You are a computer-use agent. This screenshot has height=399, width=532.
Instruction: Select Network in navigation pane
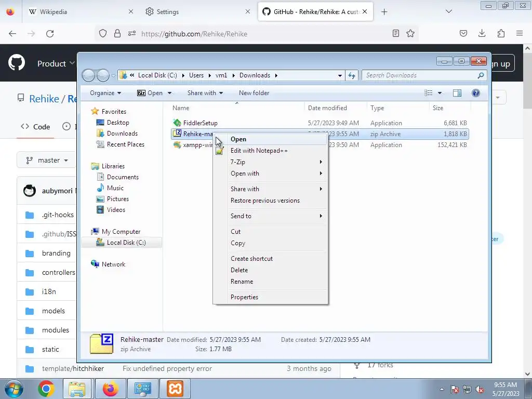tap(113, 264)
